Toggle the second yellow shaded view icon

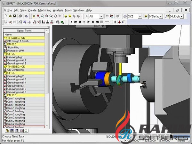(70, 16)
